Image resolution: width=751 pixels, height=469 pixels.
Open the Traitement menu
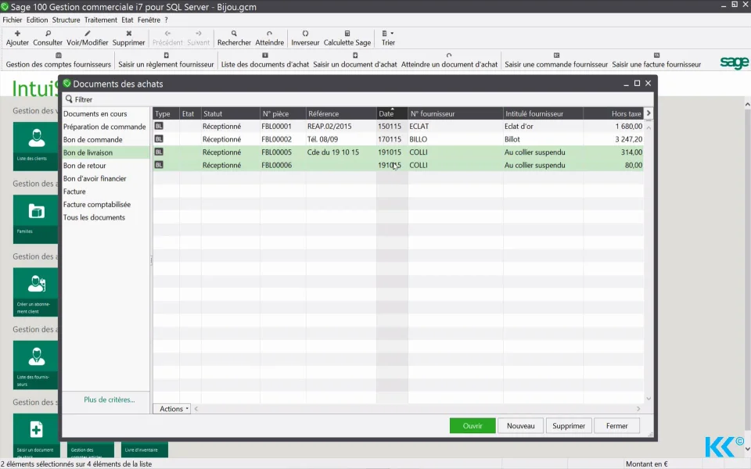(x=101, y=20)
